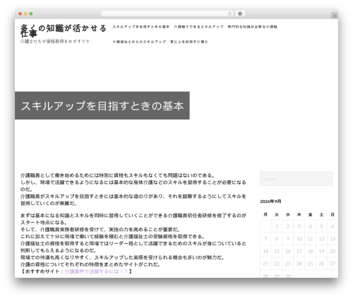The image size is (353, 299).
Task: Click the browser address bar
Action: [x=167, y=14]
